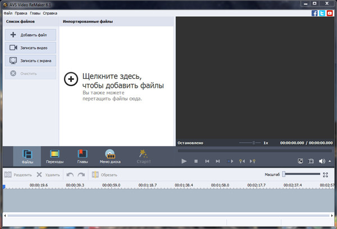Viewport: 337px width, 229px height.
Task: Click the big plus to add files
Action: 71,79
